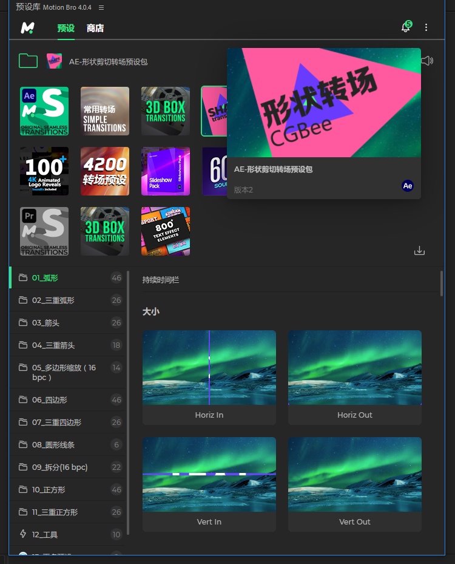Click folder icon beside 06_四边形
This screenshot has height=564, width=455.
click(x=23, y=399)
